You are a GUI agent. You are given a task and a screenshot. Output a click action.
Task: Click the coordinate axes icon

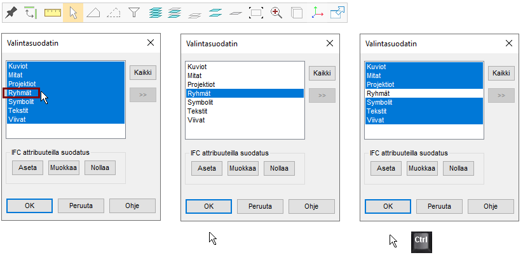pos(317,12)
